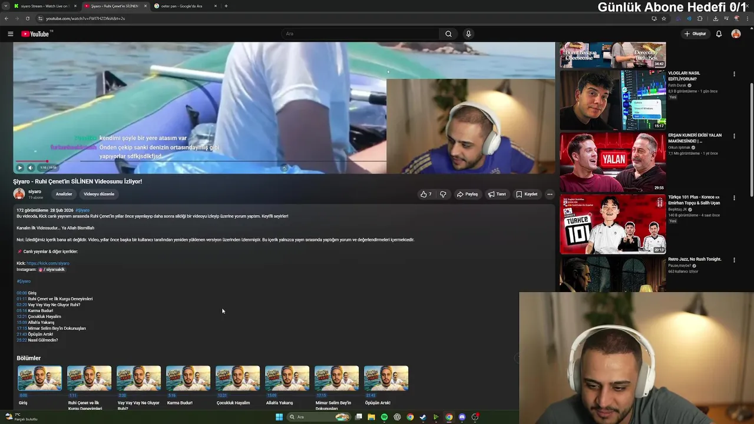Open the Tanıt promote button
754x424 pixels.
pos(497,194)
